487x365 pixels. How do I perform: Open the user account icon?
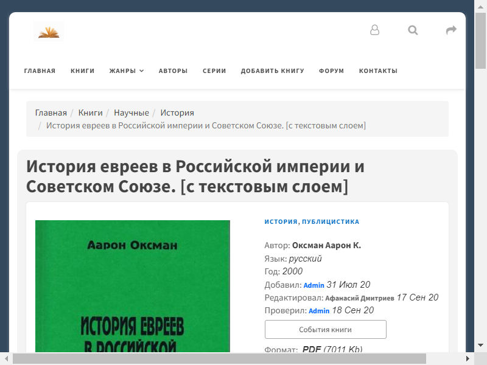coord(374,30)
